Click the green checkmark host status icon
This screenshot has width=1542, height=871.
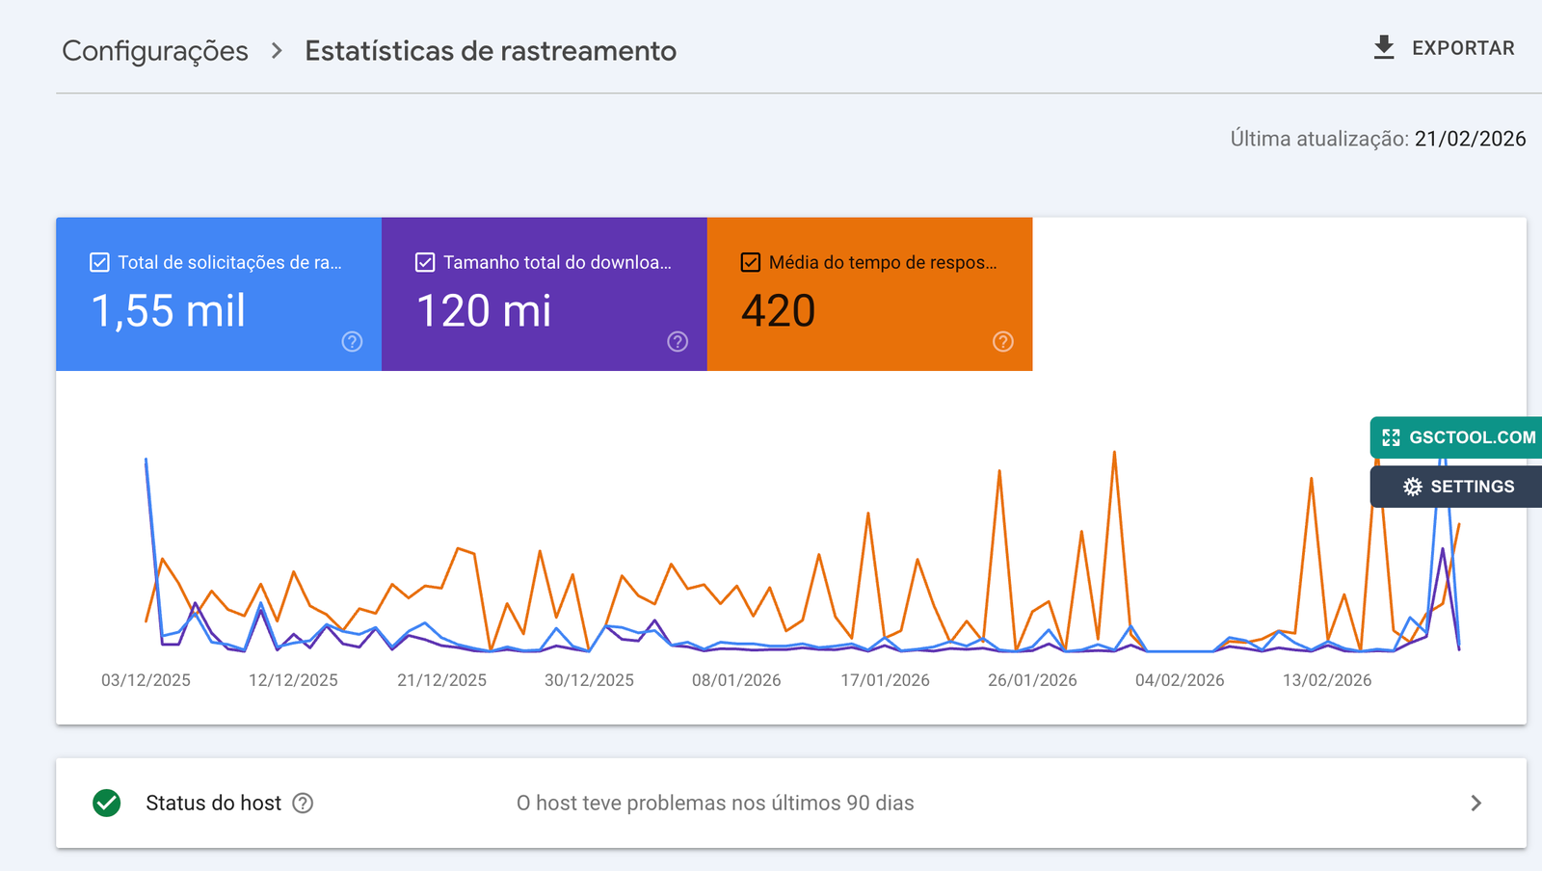107,803
